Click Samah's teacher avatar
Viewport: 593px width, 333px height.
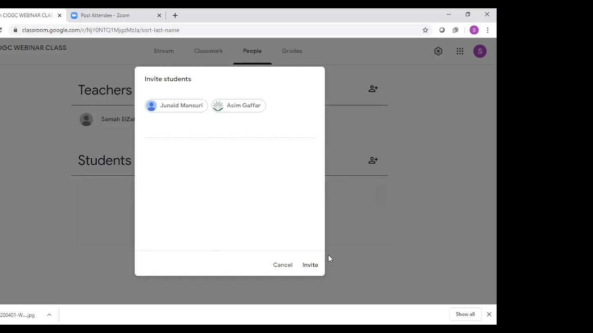tap(86, 119)
